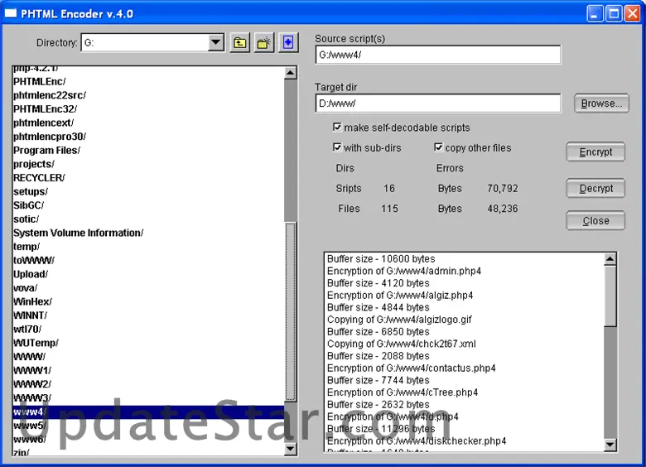Choose the WinHex/ folder entry
646x467 pixels.
pyautogui.click(x=31, y=302)
